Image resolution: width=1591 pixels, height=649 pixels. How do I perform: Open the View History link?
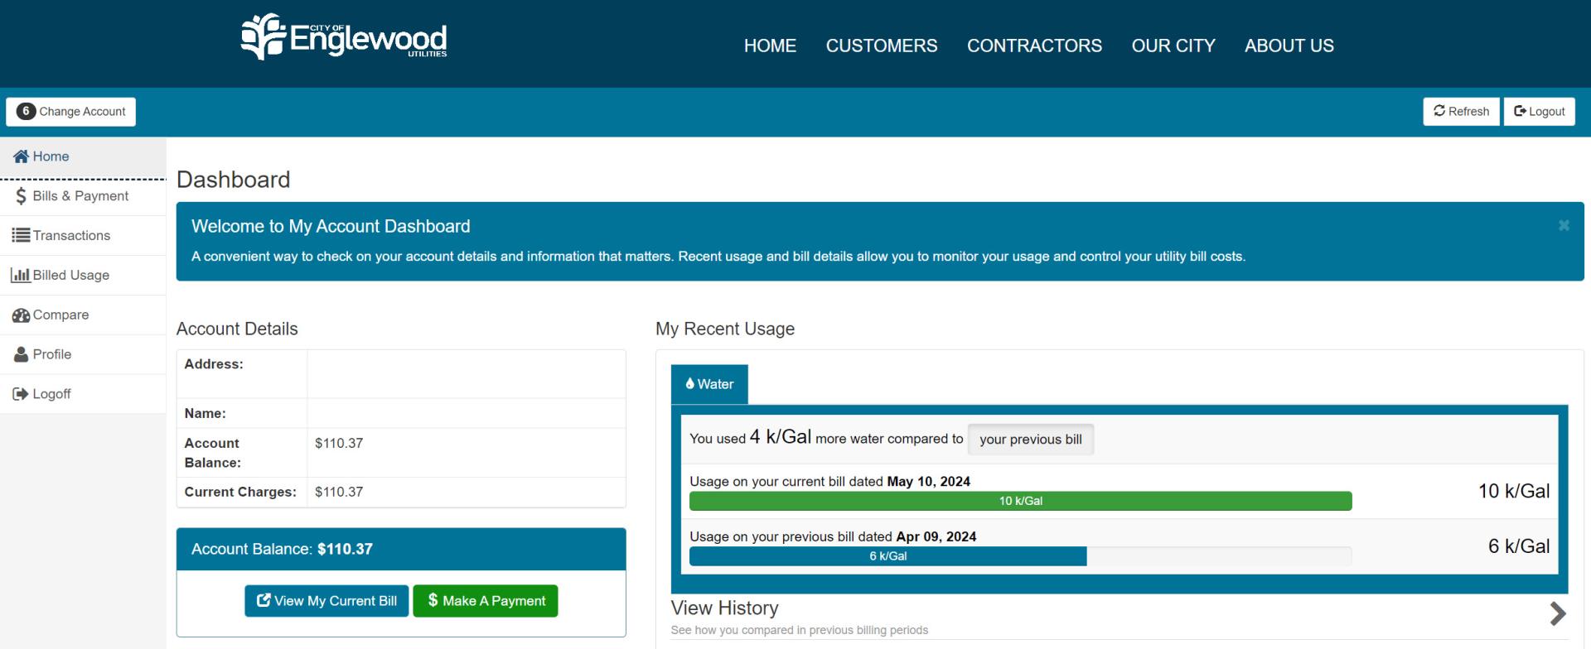724,608
